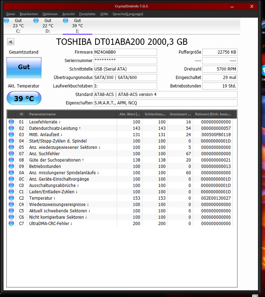Image resolution: width=265 pixels, height=297 pixels.
Task: Click status orb of Laden/Entladen-Zyklen row
Action: point(11,192)
